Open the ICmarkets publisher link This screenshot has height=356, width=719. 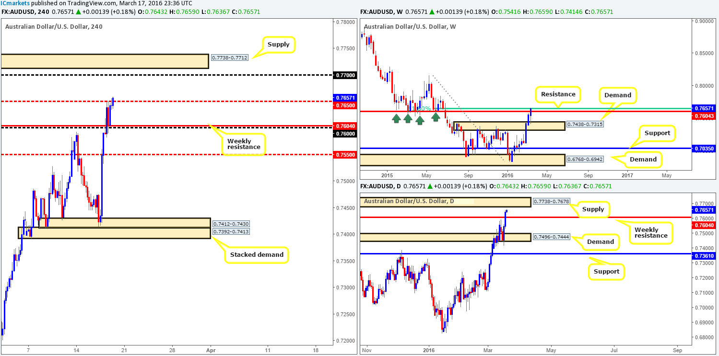(x=15, y=3)
